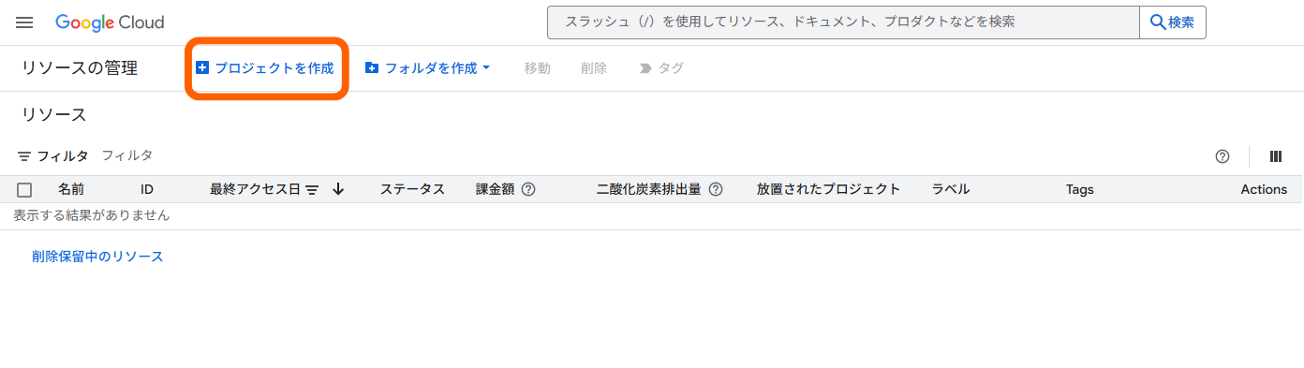This screenshot has width=1304, height=368.
Task: Click プロジェクトを作成 to create a project
Action: click(265, 68)
